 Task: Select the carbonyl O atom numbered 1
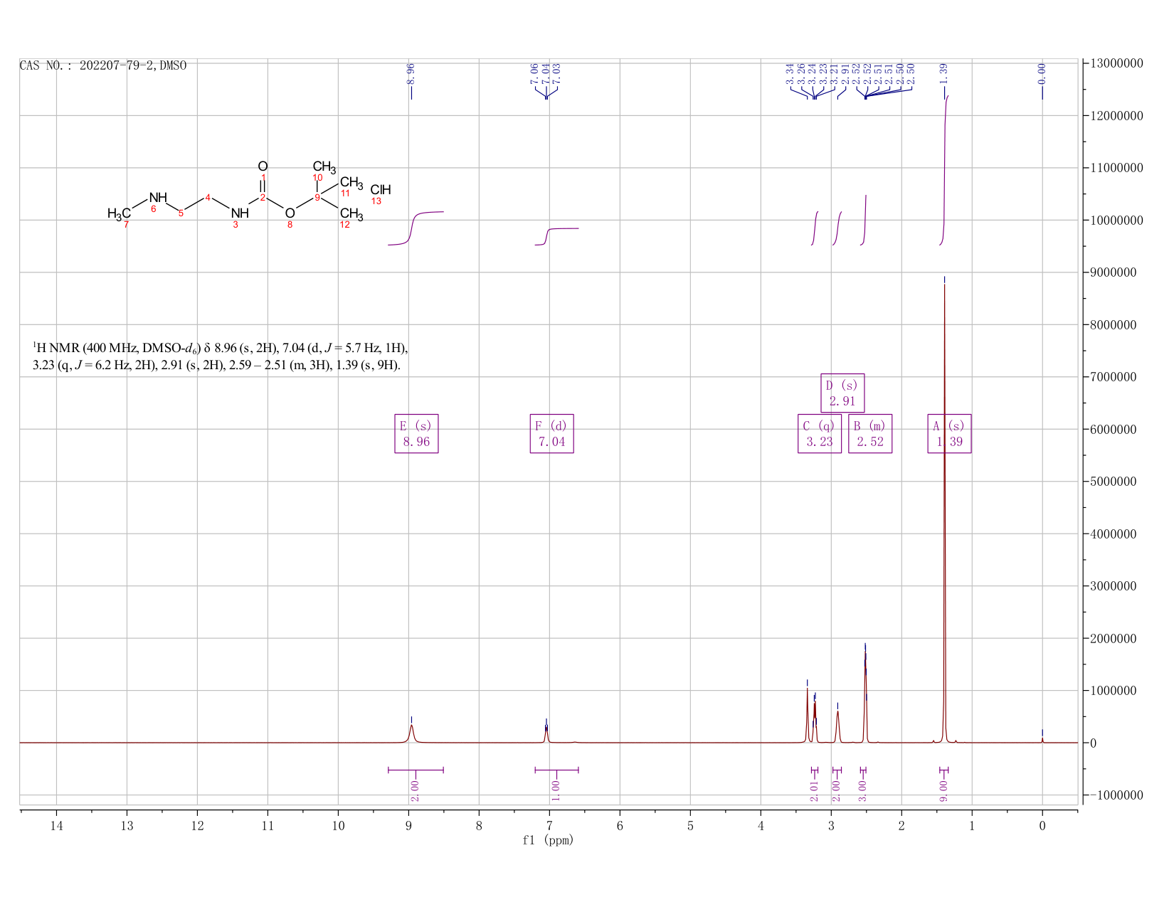click(x=263, y=166)
